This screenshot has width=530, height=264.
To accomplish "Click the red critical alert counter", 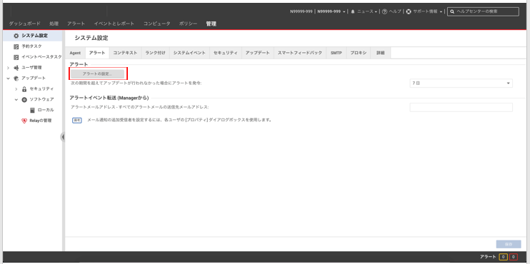I will [514, 258].
